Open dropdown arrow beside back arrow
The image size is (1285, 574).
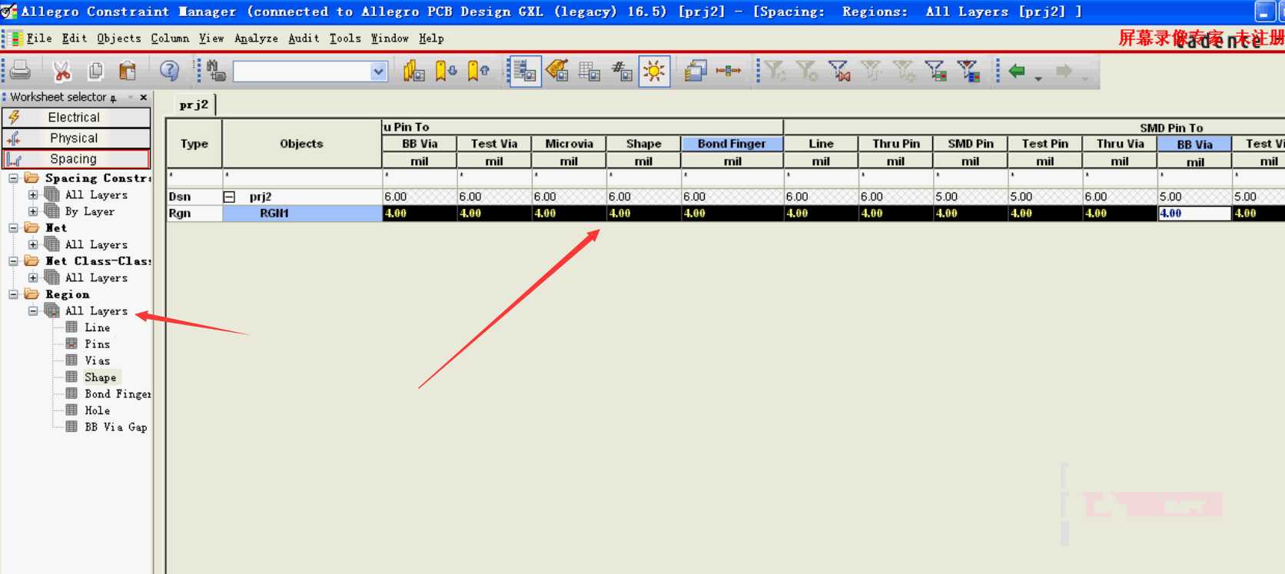click(x=1038, y=78)
